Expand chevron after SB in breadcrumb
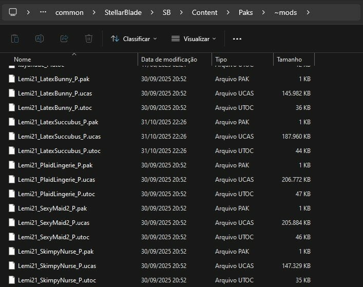Screen dimensions: 363x287 tap(181, 12)
